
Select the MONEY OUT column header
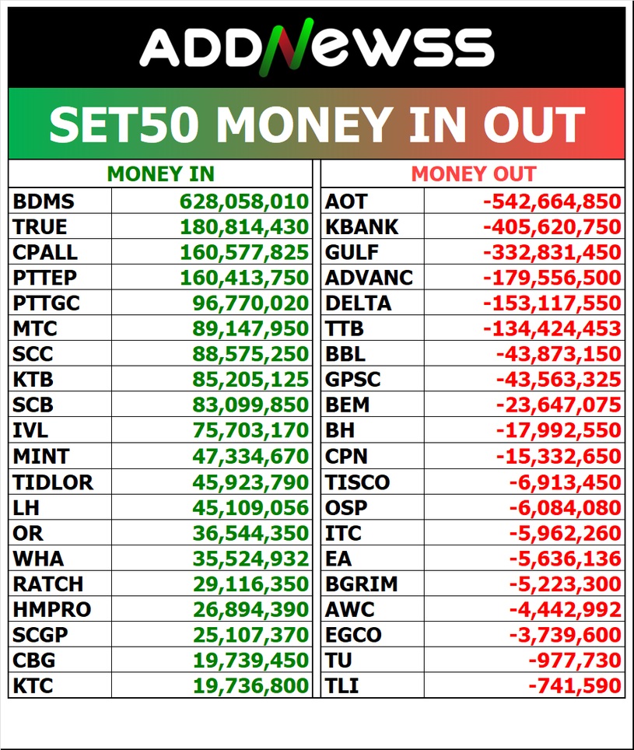473,174
